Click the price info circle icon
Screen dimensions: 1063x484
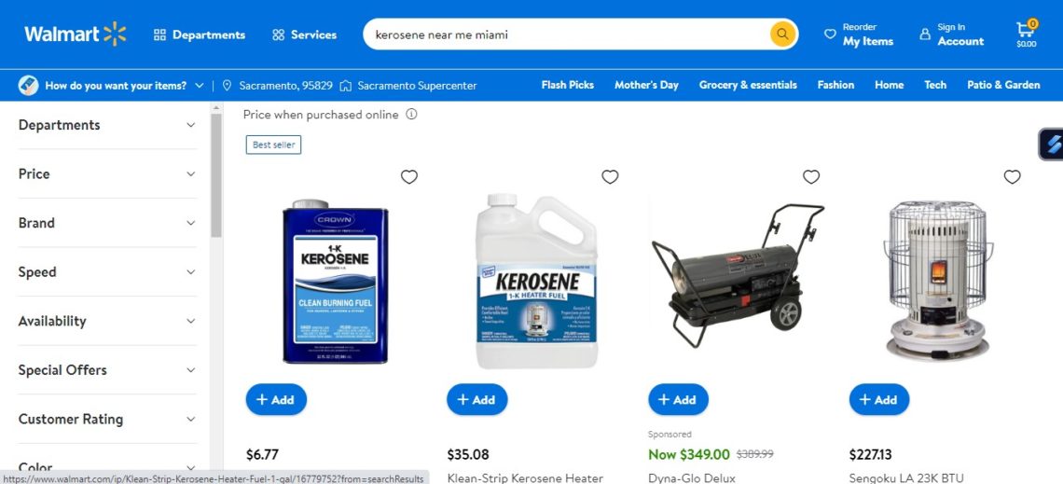pos(411,115)
